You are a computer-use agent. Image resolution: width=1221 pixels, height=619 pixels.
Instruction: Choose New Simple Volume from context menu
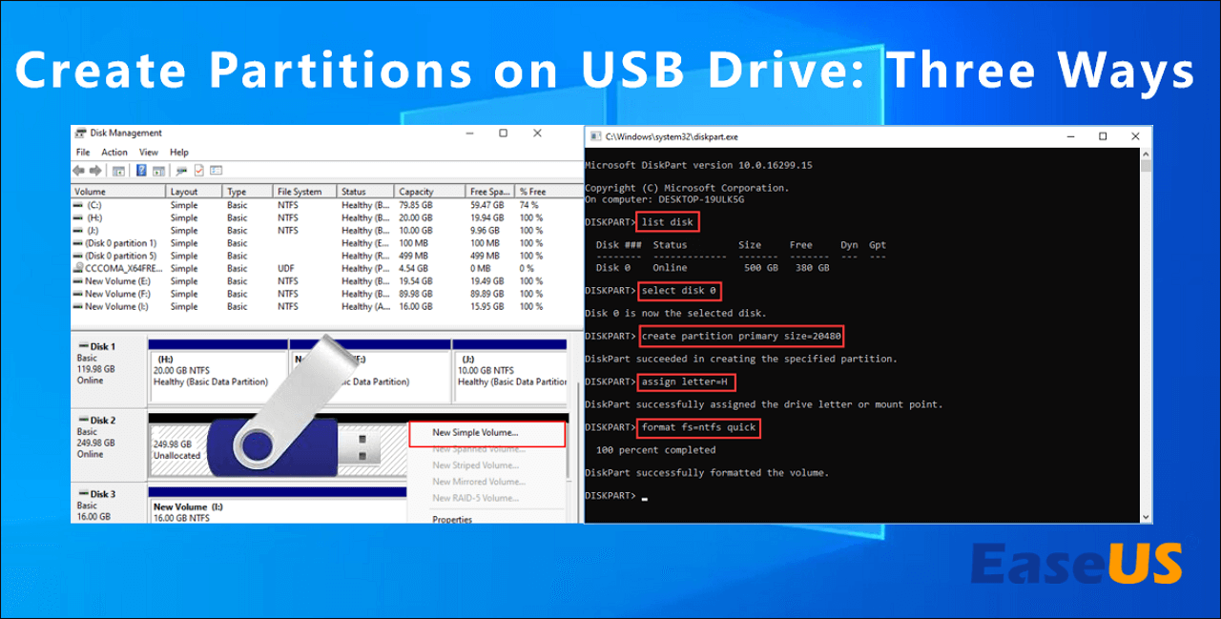486,433
